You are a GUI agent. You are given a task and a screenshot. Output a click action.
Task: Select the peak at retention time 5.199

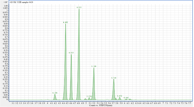point(94,67)
